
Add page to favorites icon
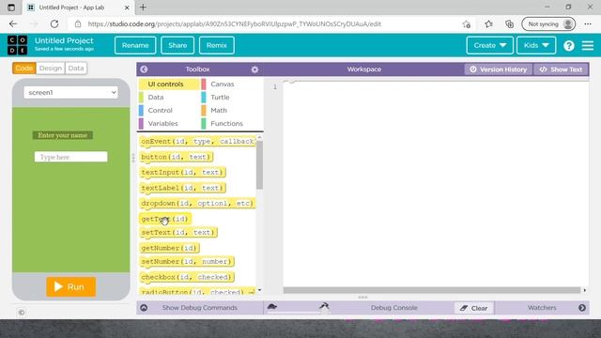coord(467,24)
